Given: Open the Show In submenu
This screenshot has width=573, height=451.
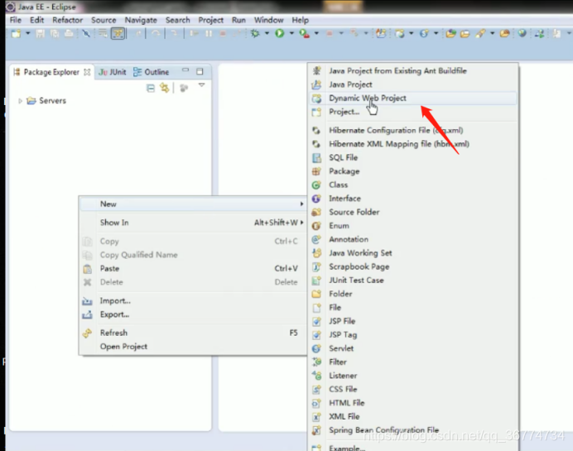Looking at the screenshot, I should tap(193, 223).
